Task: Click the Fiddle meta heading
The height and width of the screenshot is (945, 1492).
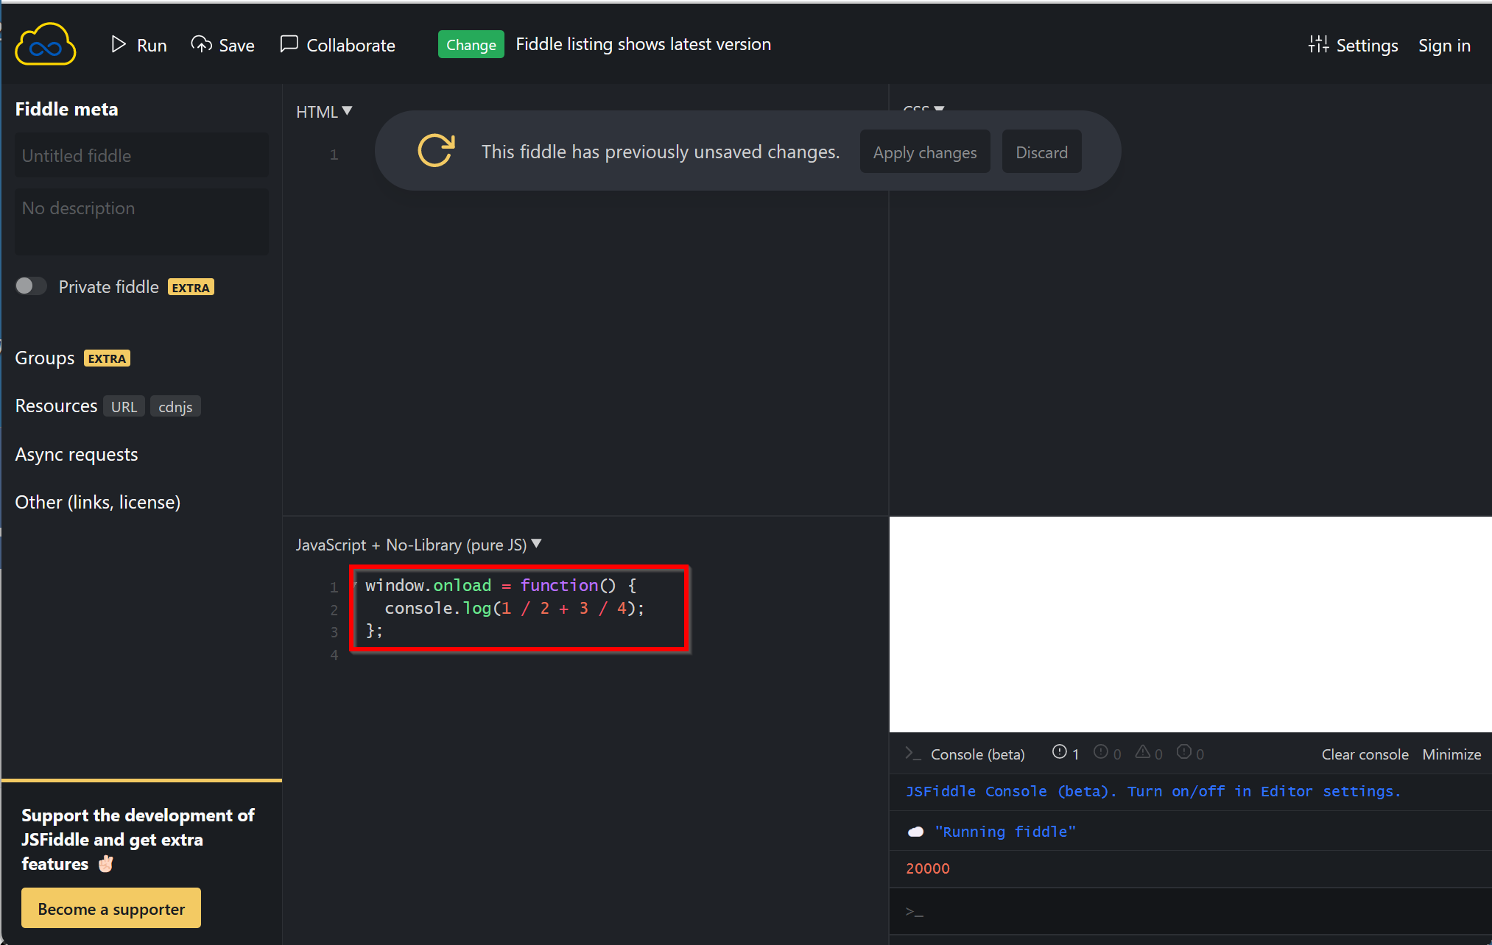Action: [x=66, y=109]
